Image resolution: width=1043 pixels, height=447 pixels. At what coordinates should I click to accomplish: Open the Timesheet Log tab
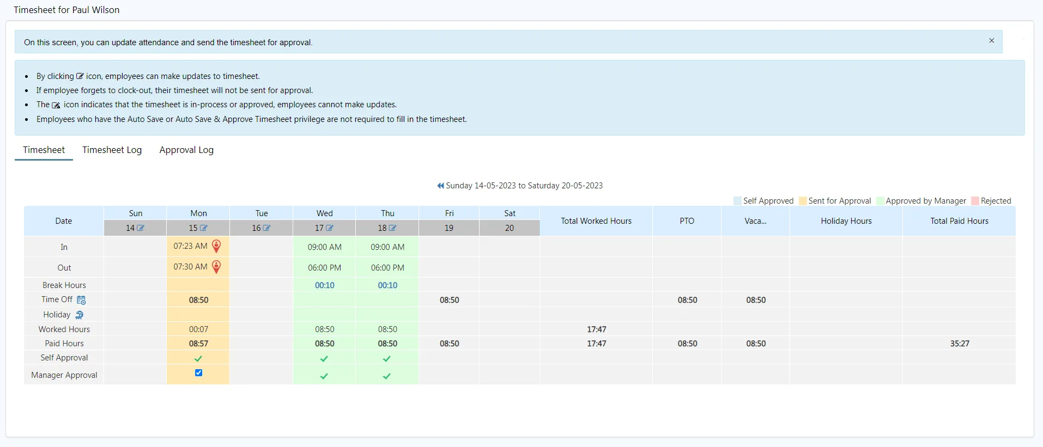112,150
